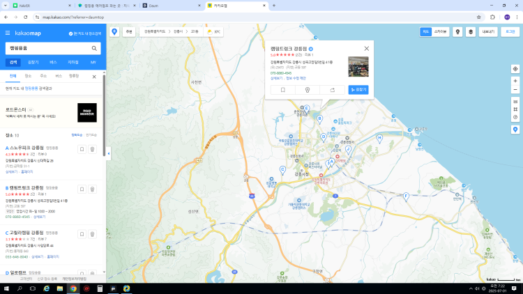This screenshot has width=523, height=294.
Task: Click the 로그인 button
Action: (510, 31)
